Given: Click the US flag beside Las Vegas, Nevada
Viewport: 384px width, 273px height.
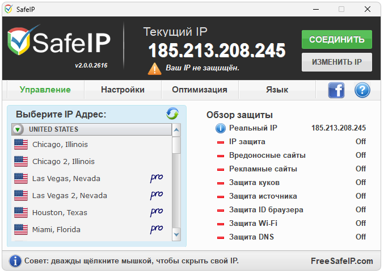Looking at the screenshot, I should [x=21, y=178].
